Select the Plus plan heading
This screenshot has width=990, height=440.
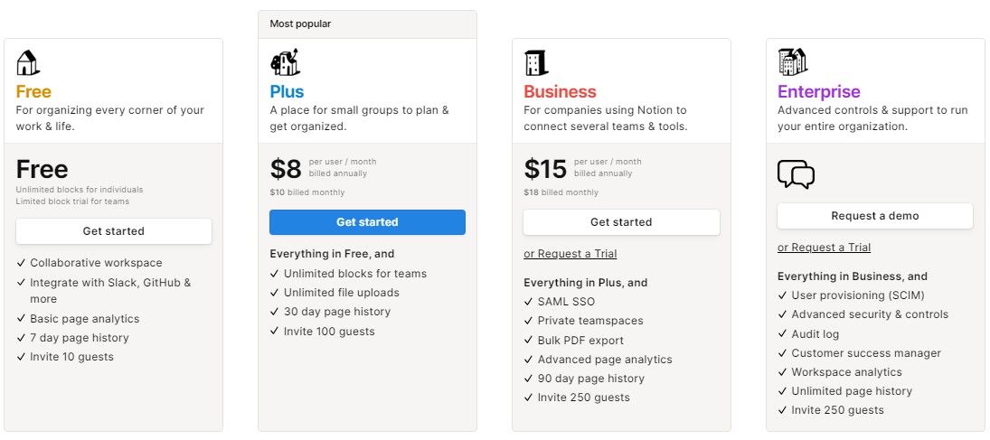point(288,91)
